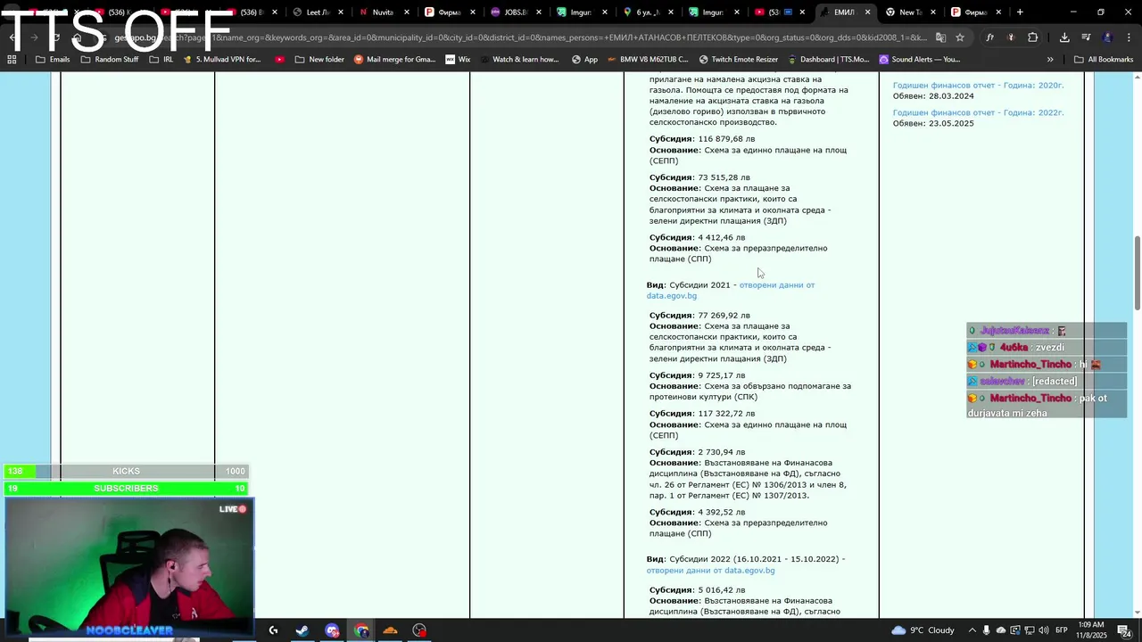This screenshot has width=1142, height=642.
Task: Click subsidy amount 116 879,68 лв
Action: [x=726, y=139]
